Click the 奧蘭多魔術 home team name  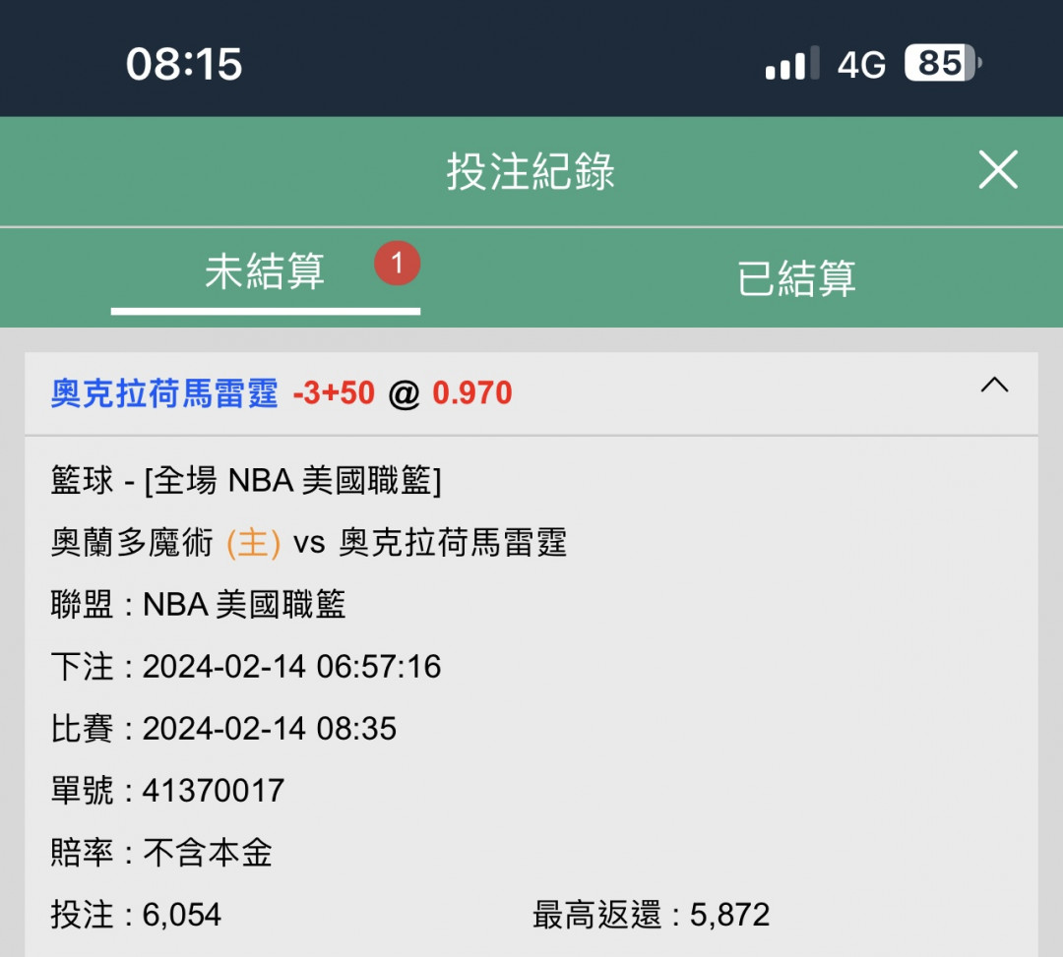coord(132,543)
